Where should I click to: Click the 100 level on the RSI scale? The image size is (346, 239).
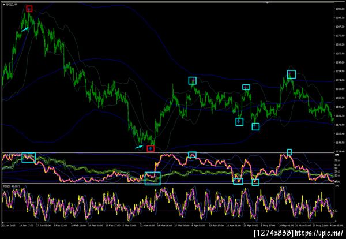click(x=337, y=186)
